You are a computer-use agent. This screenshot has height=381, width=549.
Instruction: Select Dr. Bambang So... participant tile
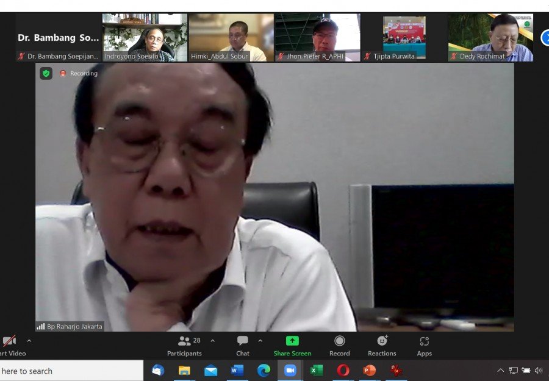coord(59,37)
